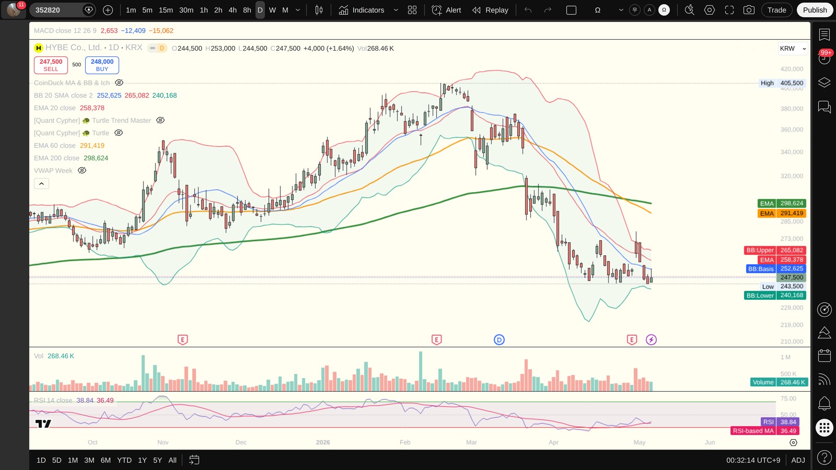Select the 15m timeframe
The width and height of the screenshot is (836, 470).
click(166, 10)
